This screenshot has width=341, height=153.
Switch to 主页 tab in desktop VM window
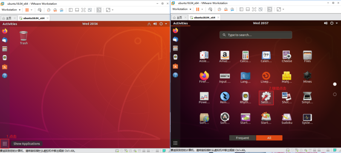tap(9, 18)
